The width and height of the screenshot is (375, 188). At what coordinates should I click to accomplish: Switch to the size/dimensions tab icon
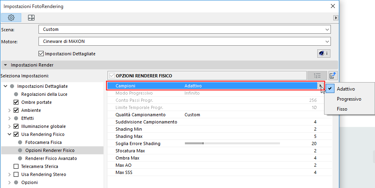pos(31,18)
